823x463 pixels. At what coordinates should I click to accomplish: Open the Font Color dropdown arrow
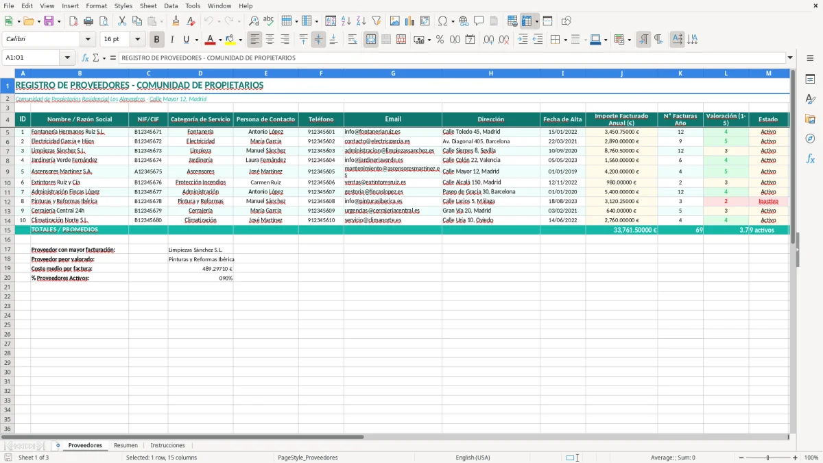tap(220, 40)
